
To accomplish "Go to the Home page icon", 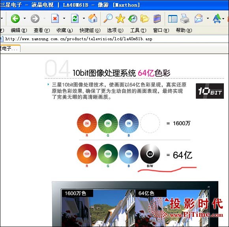I will coord(93,18).
